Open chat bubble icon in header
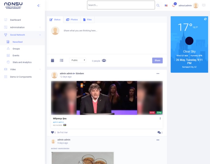 (204, 5)
